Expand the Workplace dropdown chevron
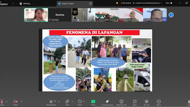This screenshot has height=107, width=190. pos(13,3)
